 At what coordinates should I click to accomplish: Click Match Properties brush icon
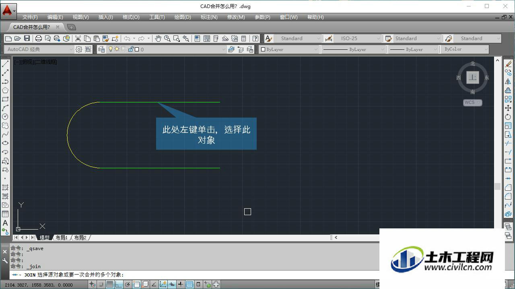pyautogui.click(x=106, y=39)
